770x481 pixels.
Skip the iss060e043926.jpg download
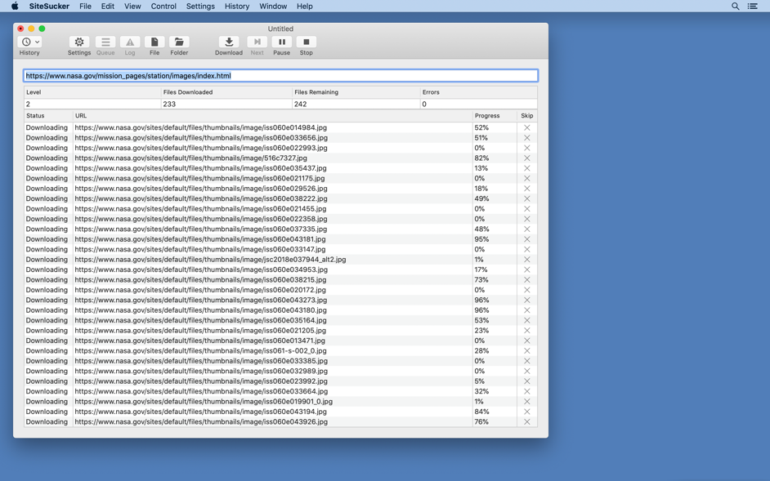coord(527,422)
